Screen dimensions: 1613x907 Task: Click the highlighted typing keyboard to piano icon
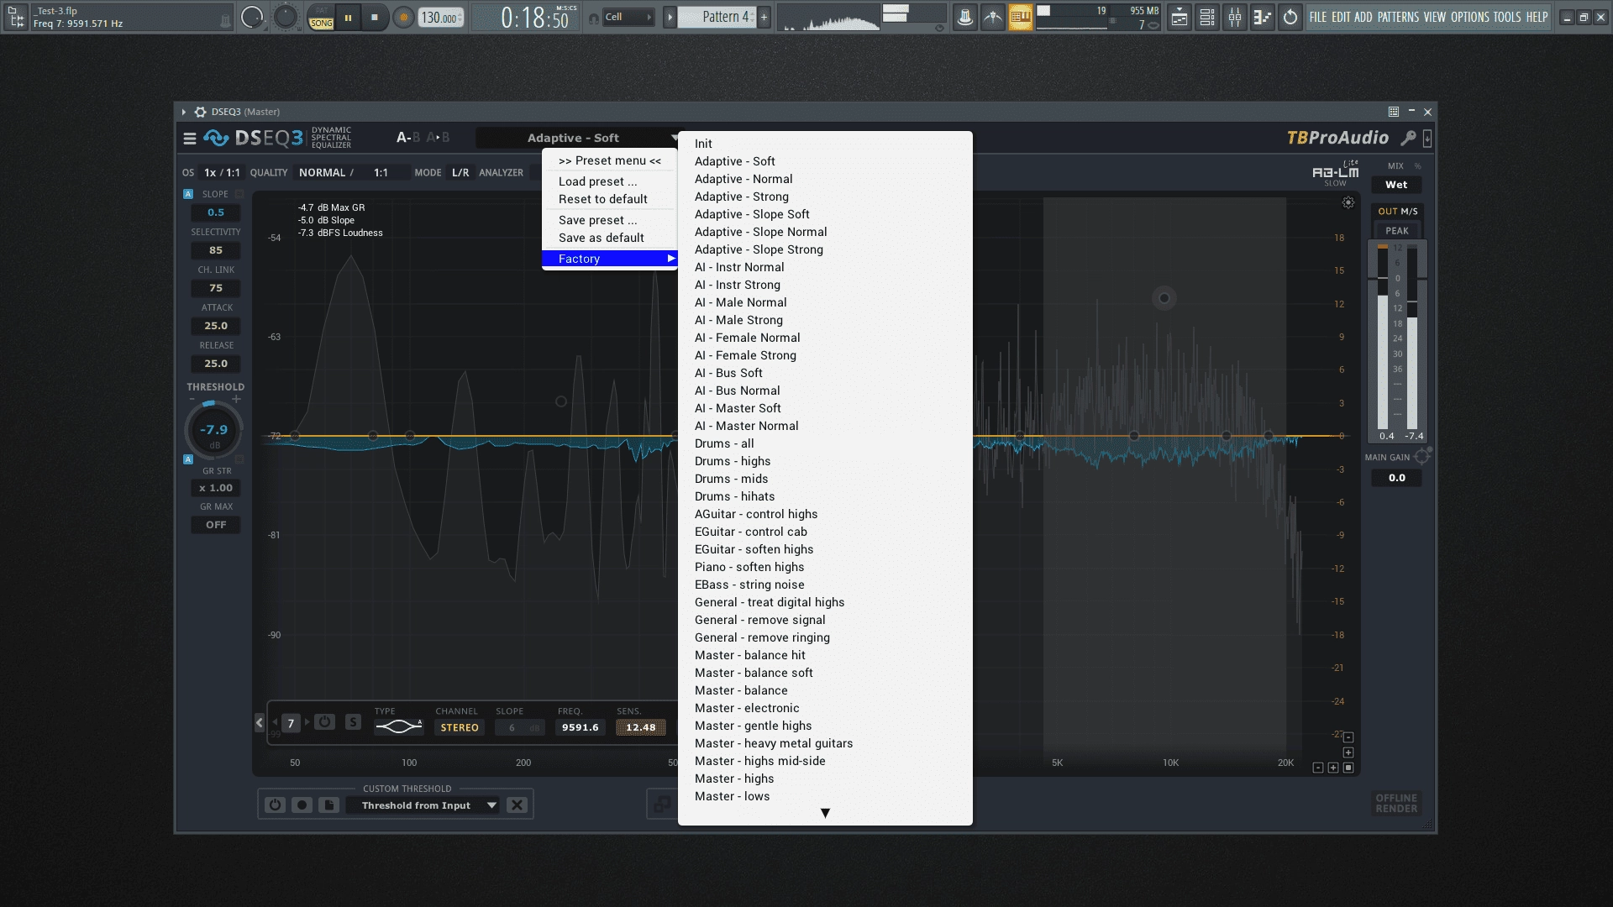pos(1021,17)
